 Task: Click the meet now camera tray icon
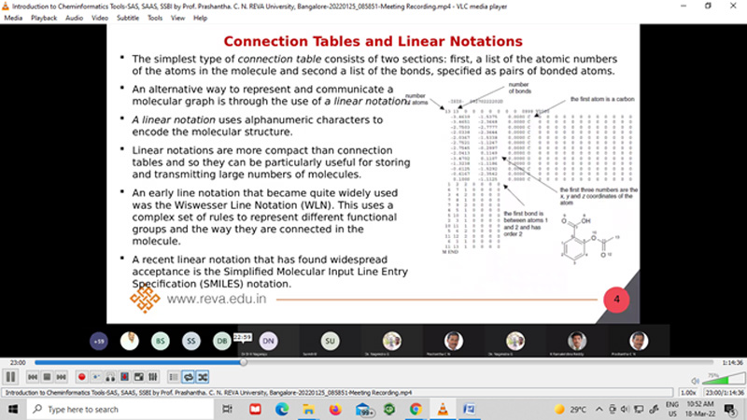pos(613,410)
